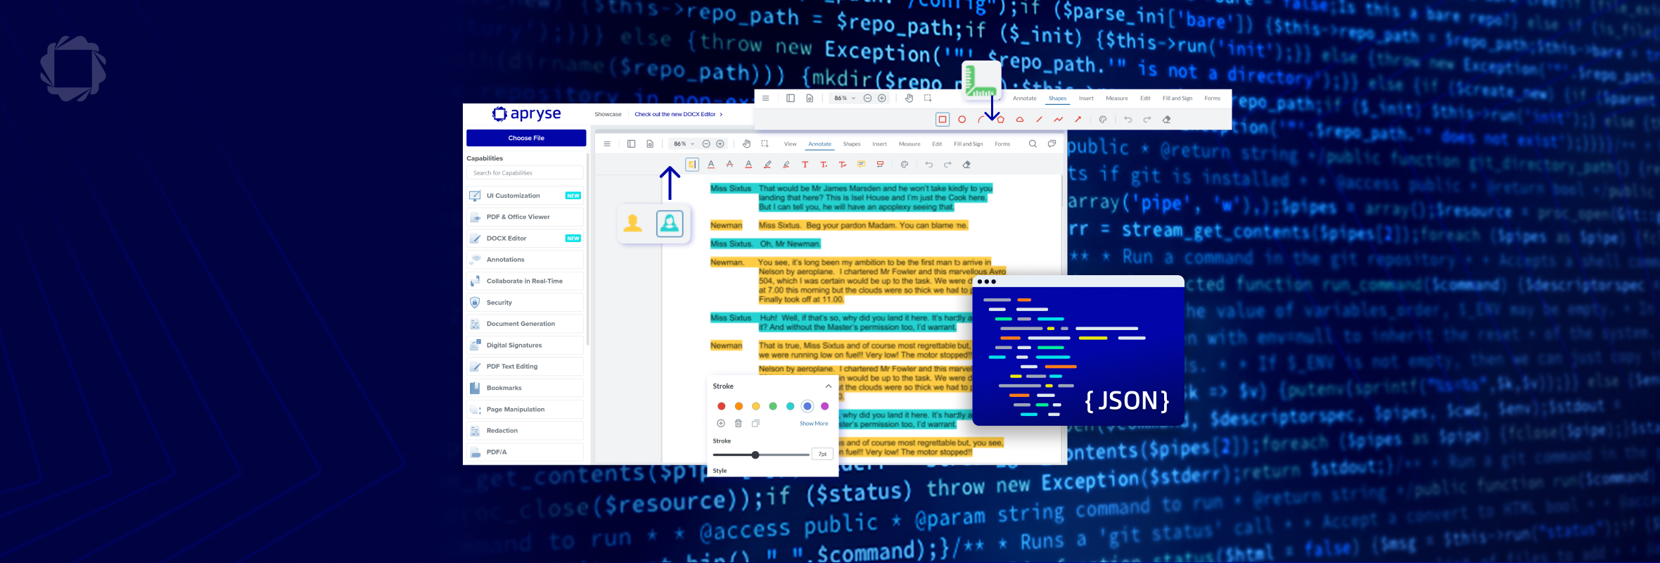Click the Stroke thickness slider handle
The image size is (1660, 563).
click(755, 455)
